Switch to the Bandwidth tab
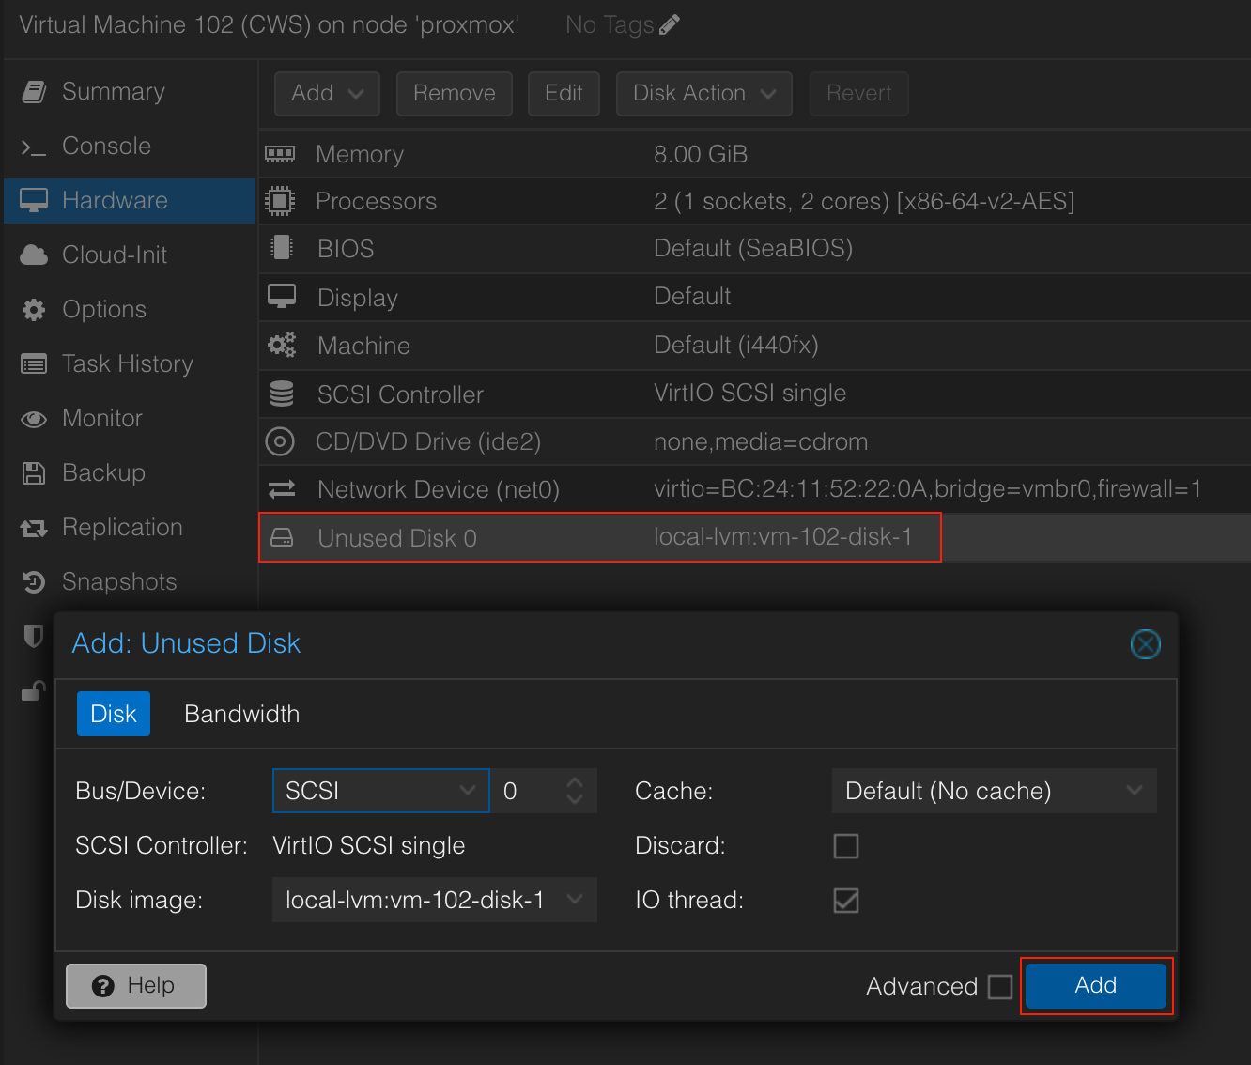 242,714
